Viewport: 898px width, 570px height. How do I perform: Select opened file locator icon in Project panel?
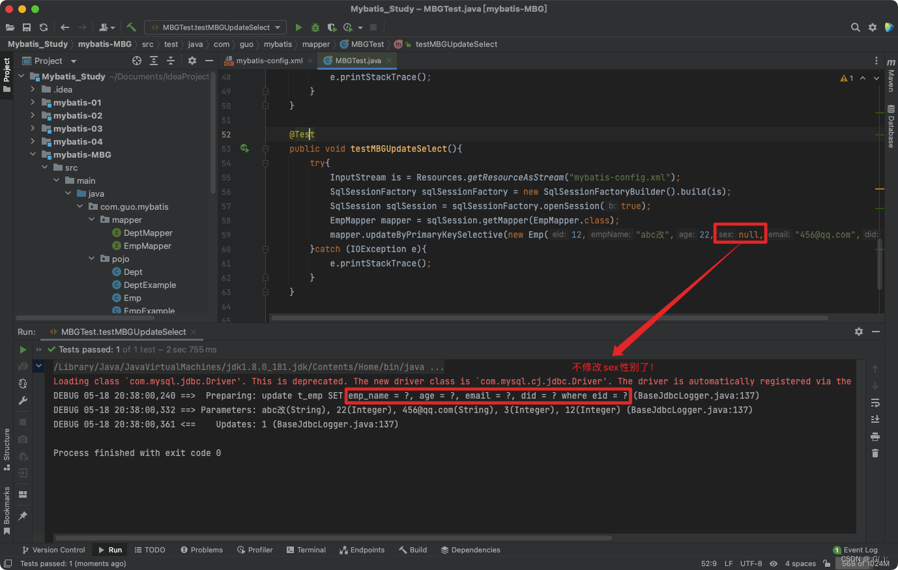click(137, 61)
